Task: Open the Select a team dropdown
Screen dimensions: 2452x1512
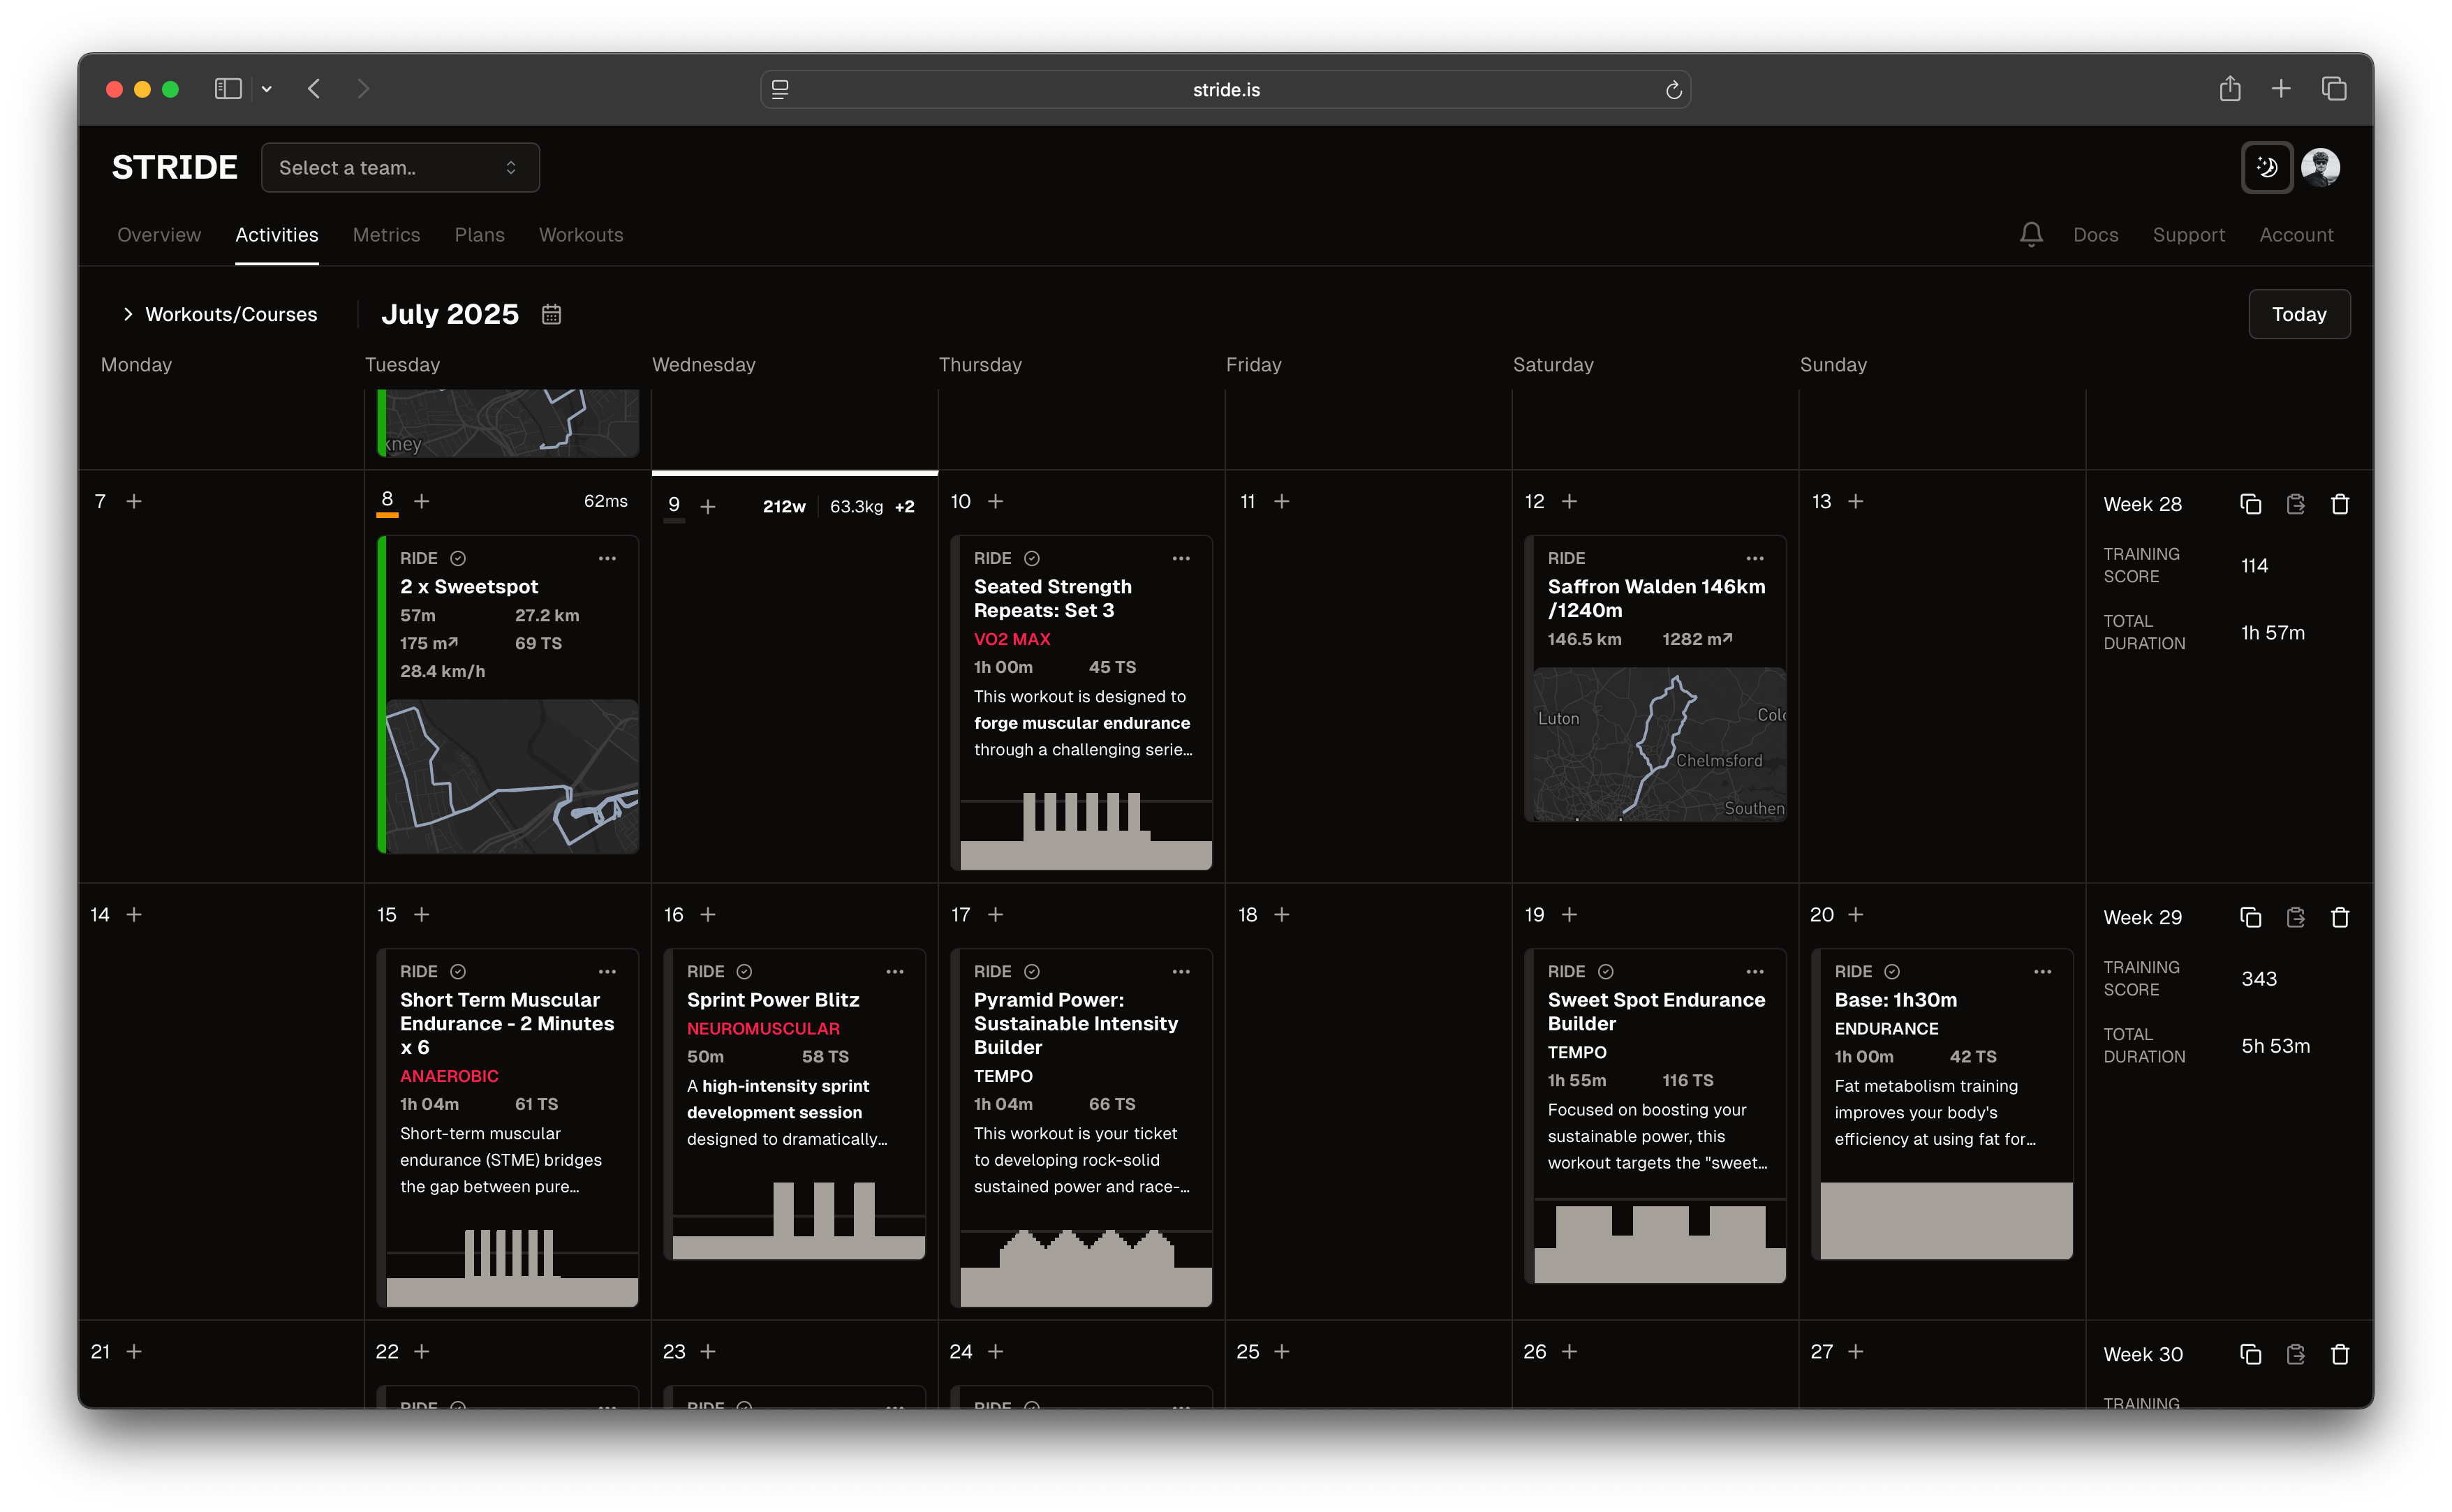Action: [x=400, y=167]
